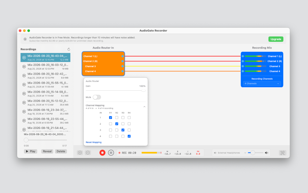Click the loud speaker volume icon
Viewport: 308px width, 193px height.
266,153
